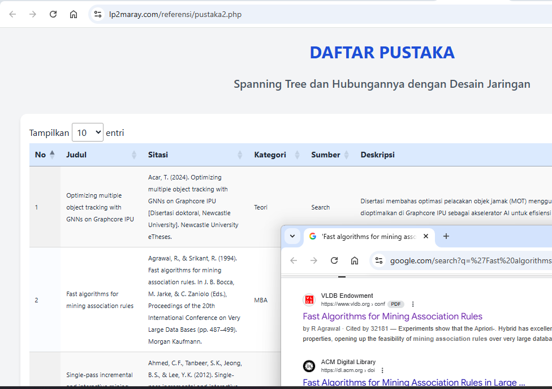Open the 'Fast Algorithms for Mining Association Rules' VLDB link
The width and height of the screenshot is (552, 389).
393,316
